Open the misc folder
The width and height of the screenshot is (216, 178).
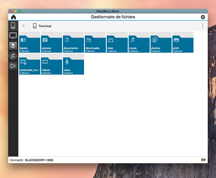click(x=117, y=42)
